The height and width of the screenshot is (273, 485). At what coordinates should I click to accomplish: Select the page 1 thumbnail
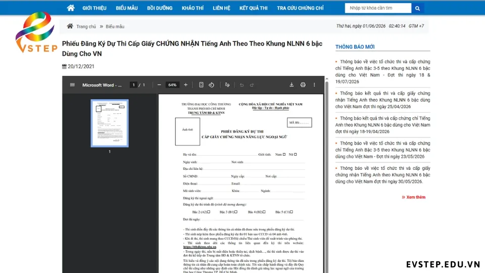click(x=110, y=123)
